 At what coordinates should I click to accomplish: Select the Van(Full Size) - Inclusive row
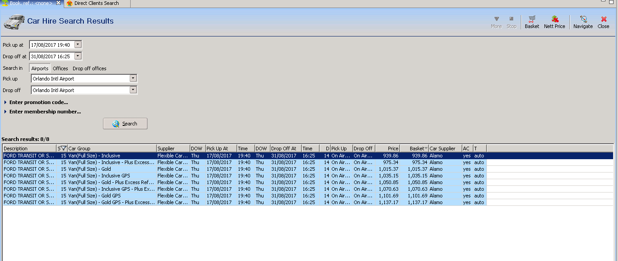click(308, 156)
